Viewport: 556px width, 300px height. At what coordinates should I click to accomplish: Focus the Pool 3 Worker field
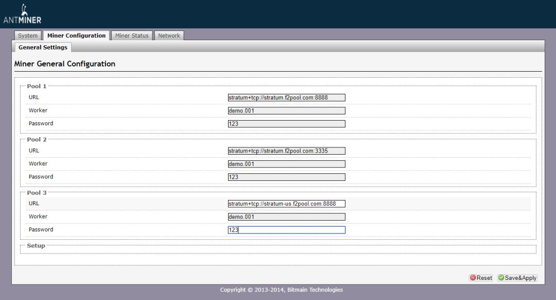(x=286, y=217)
